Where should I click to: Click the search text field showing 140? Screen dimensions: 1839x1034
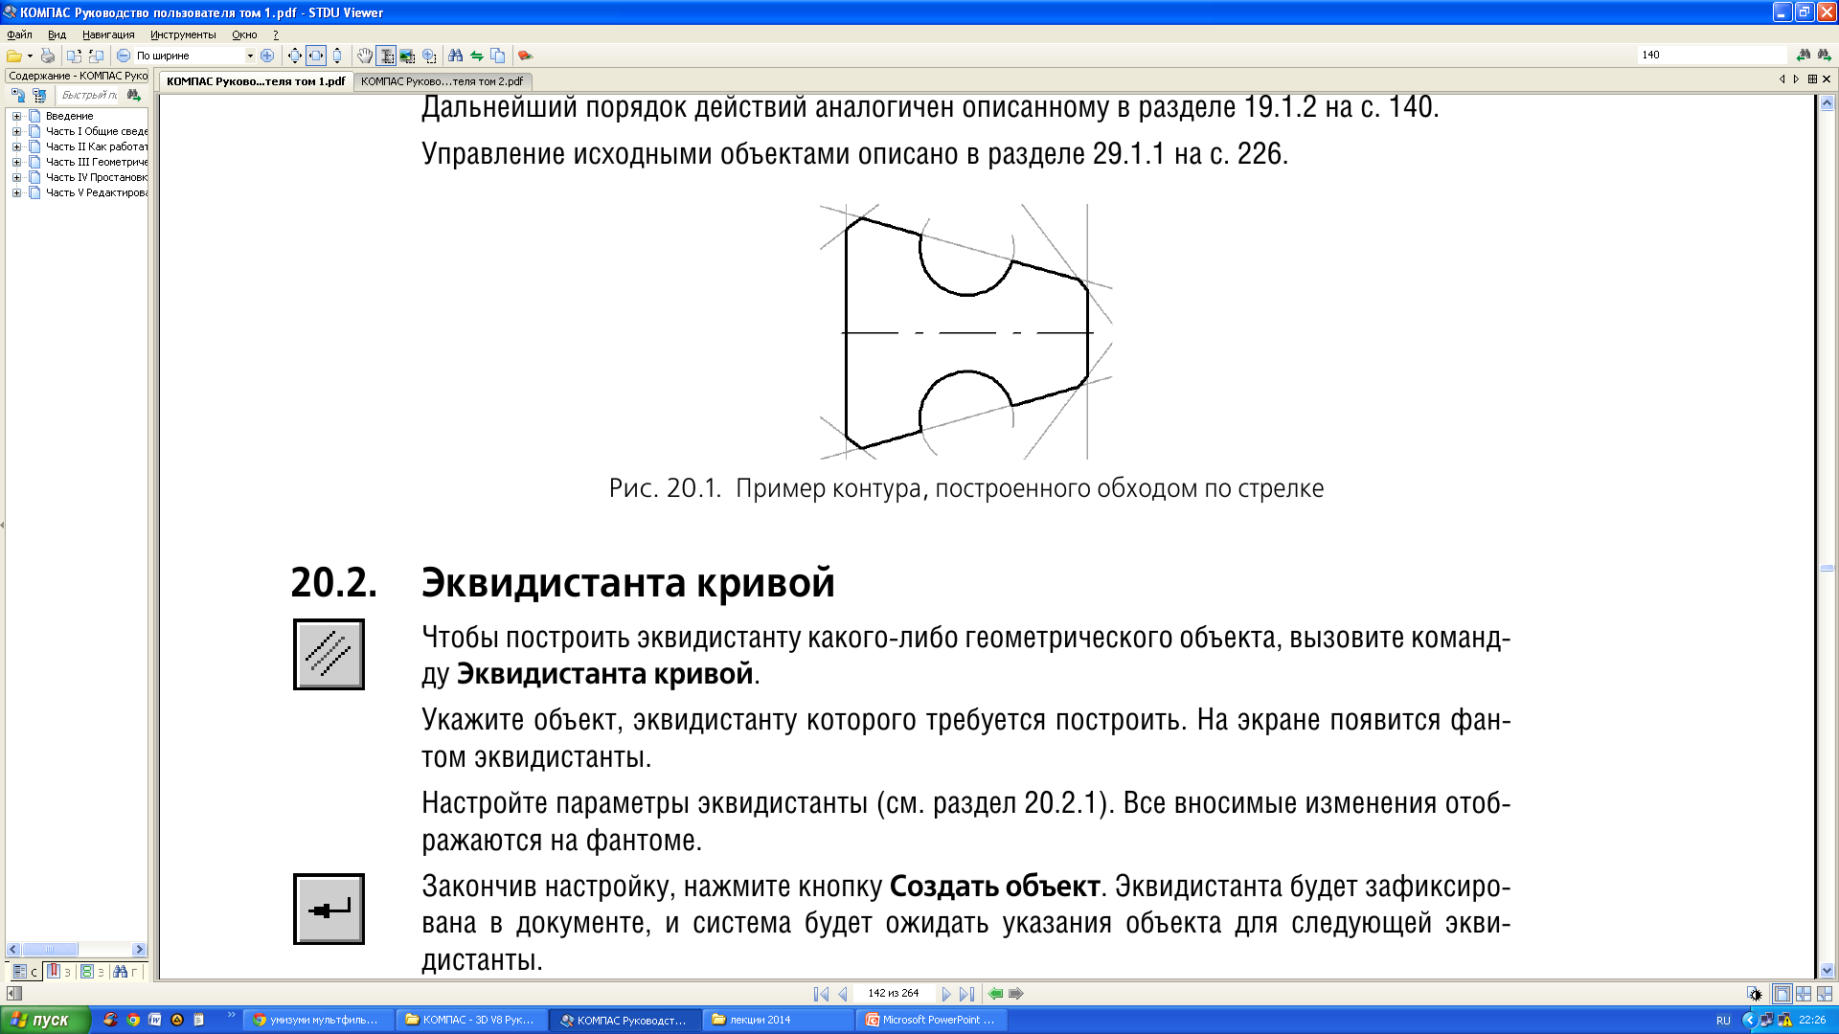(1712, 55)
